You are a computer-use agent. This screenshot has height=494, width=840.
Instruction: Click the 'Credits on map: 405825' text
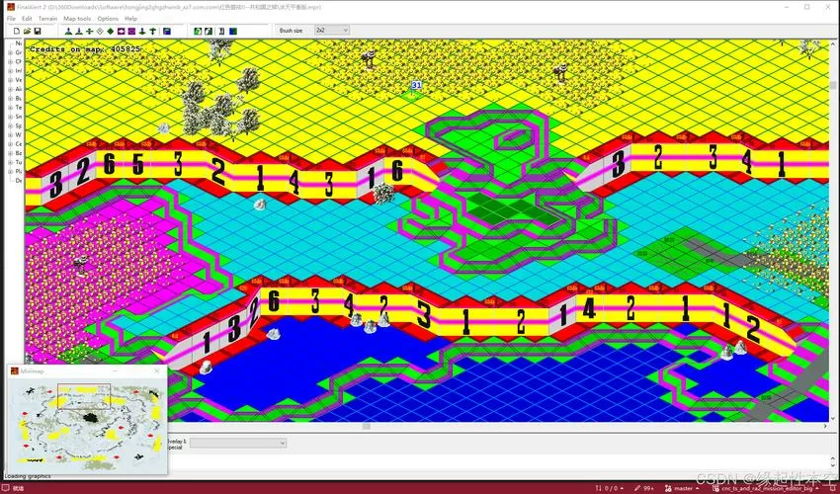[x=85, y=48]
